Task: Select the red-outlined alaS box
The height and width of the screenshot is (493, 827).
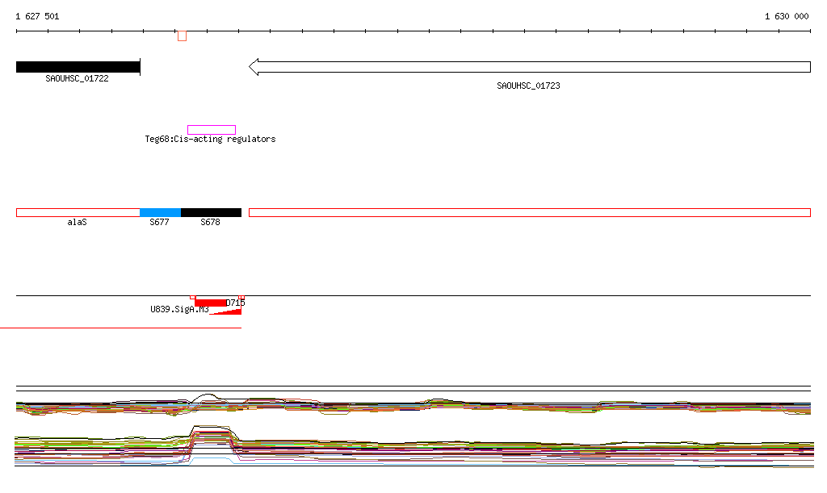Action: [78, 212]
